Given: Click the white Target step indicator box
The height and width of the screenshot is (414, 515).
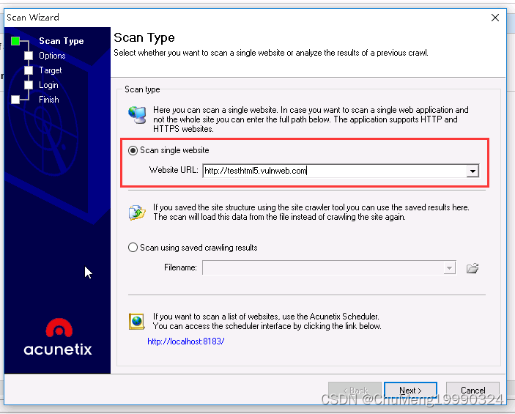Looking at the screenshot, I should tap(29, 70).
